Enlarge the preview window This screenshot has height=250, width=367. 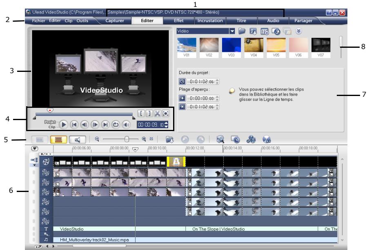click(165, 114)
